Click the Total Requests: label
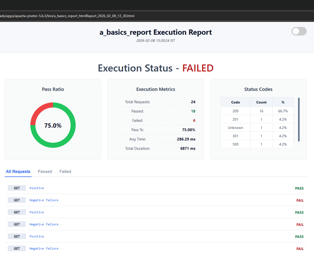 (x=137, y=102)
